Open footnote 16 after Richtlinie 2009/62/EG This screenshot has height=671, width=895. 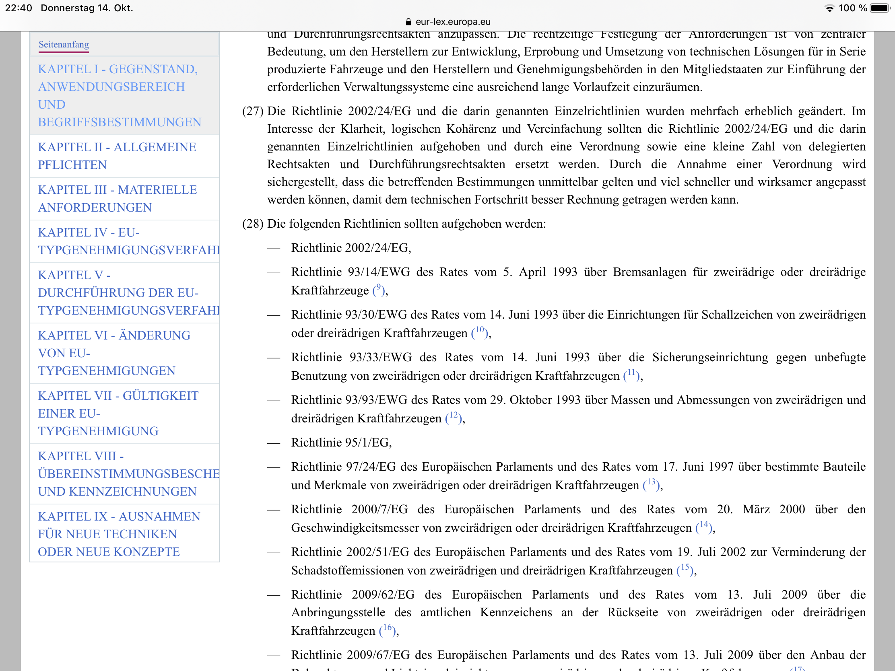[387, 630]
